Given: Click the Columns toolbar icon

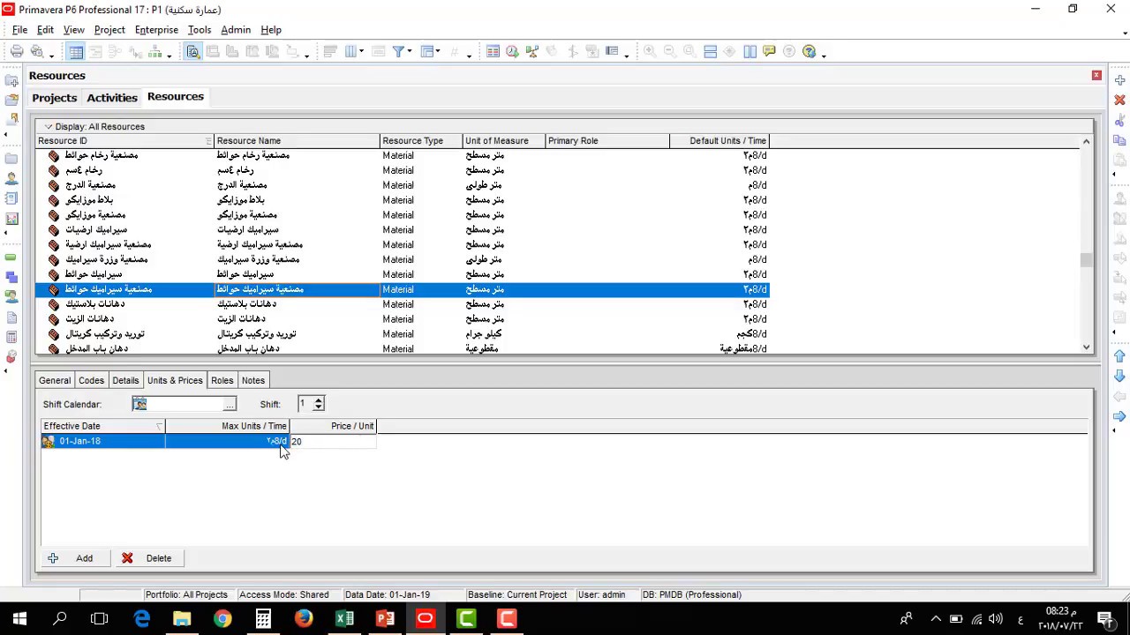Looking at the screenshot, I should [350, 52].
